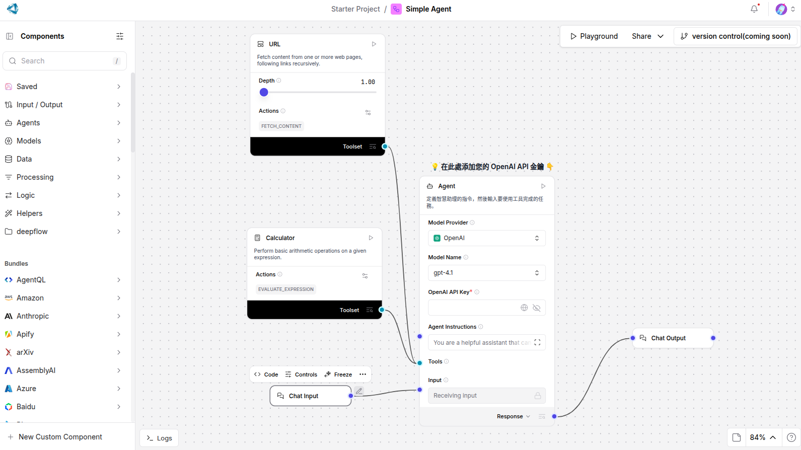Open the Code tab for Chat Input
This screenshot has height=450, width=801.
pyautogui.click(x=266, y=374)
